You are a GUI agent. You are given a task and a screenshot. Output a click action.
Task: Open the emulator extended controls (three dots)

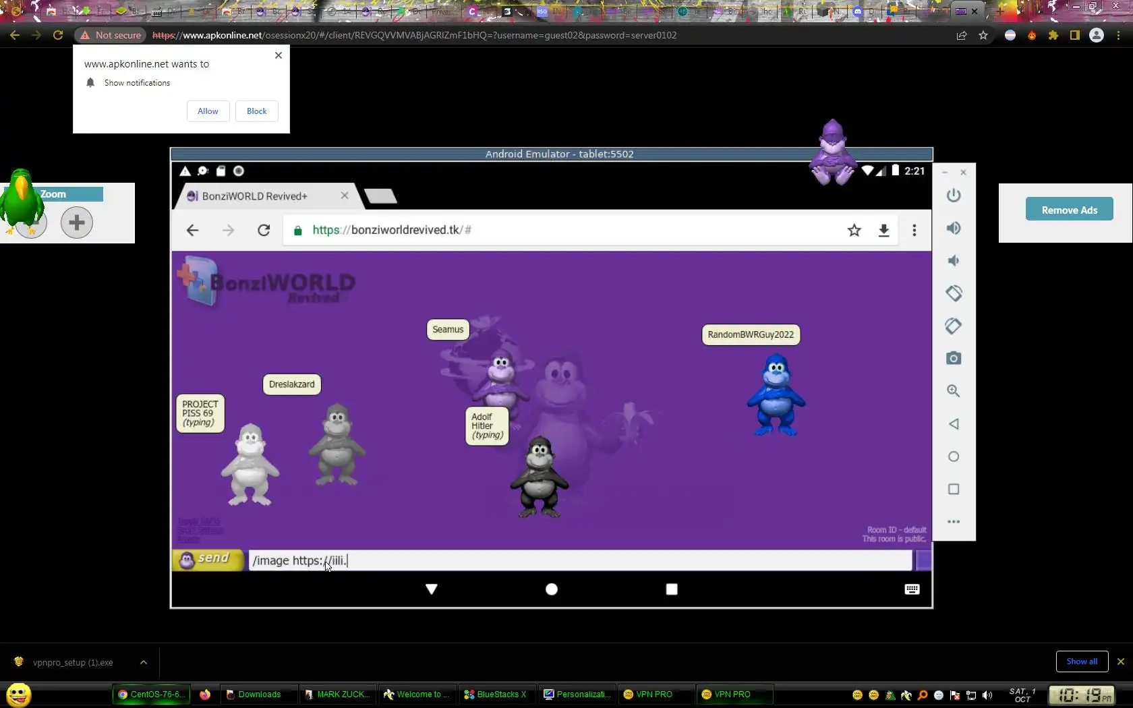[x=953, y=521]
